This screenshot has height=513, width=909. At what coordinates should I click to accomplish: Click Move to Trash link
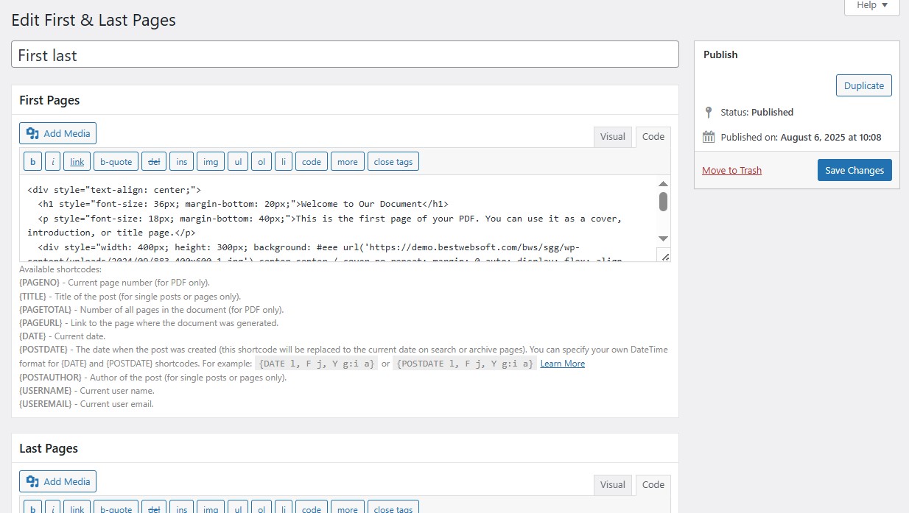731,170
